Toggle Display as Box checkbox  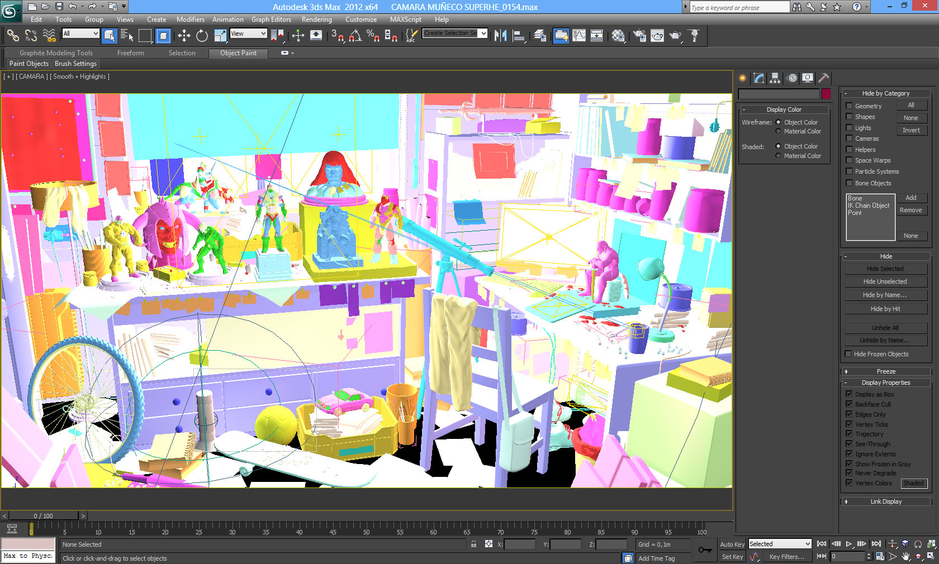pyautogui.click(x=849, y=394)
